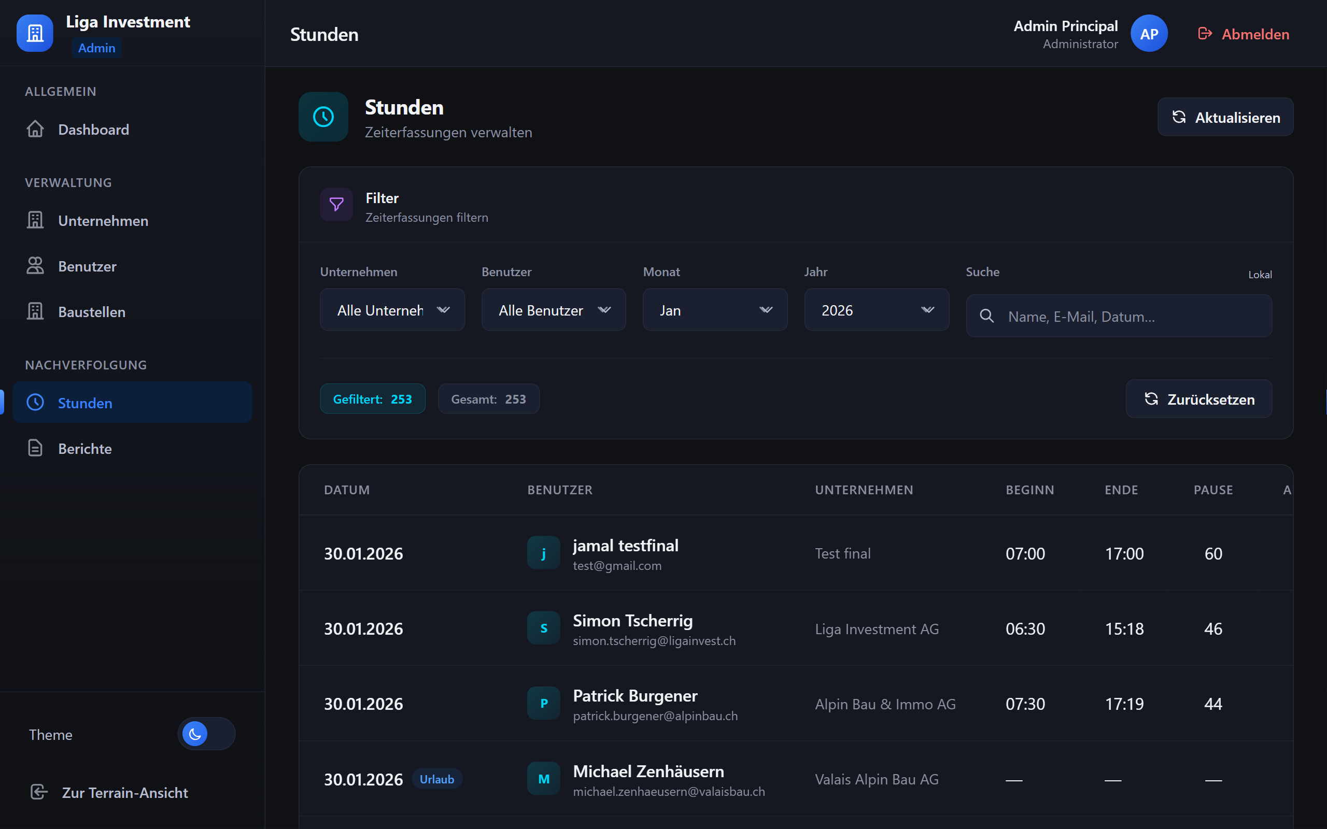Open the Alle Benutzer dropdown
Screen dimensions: 1327x829
pyautogui.click(x=553, y=310)
